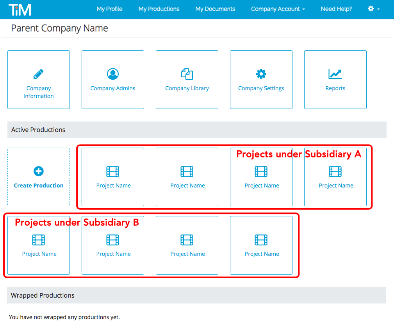Open Company Library text link
Viewport: 394px width, 332px height.
(187, 88)
